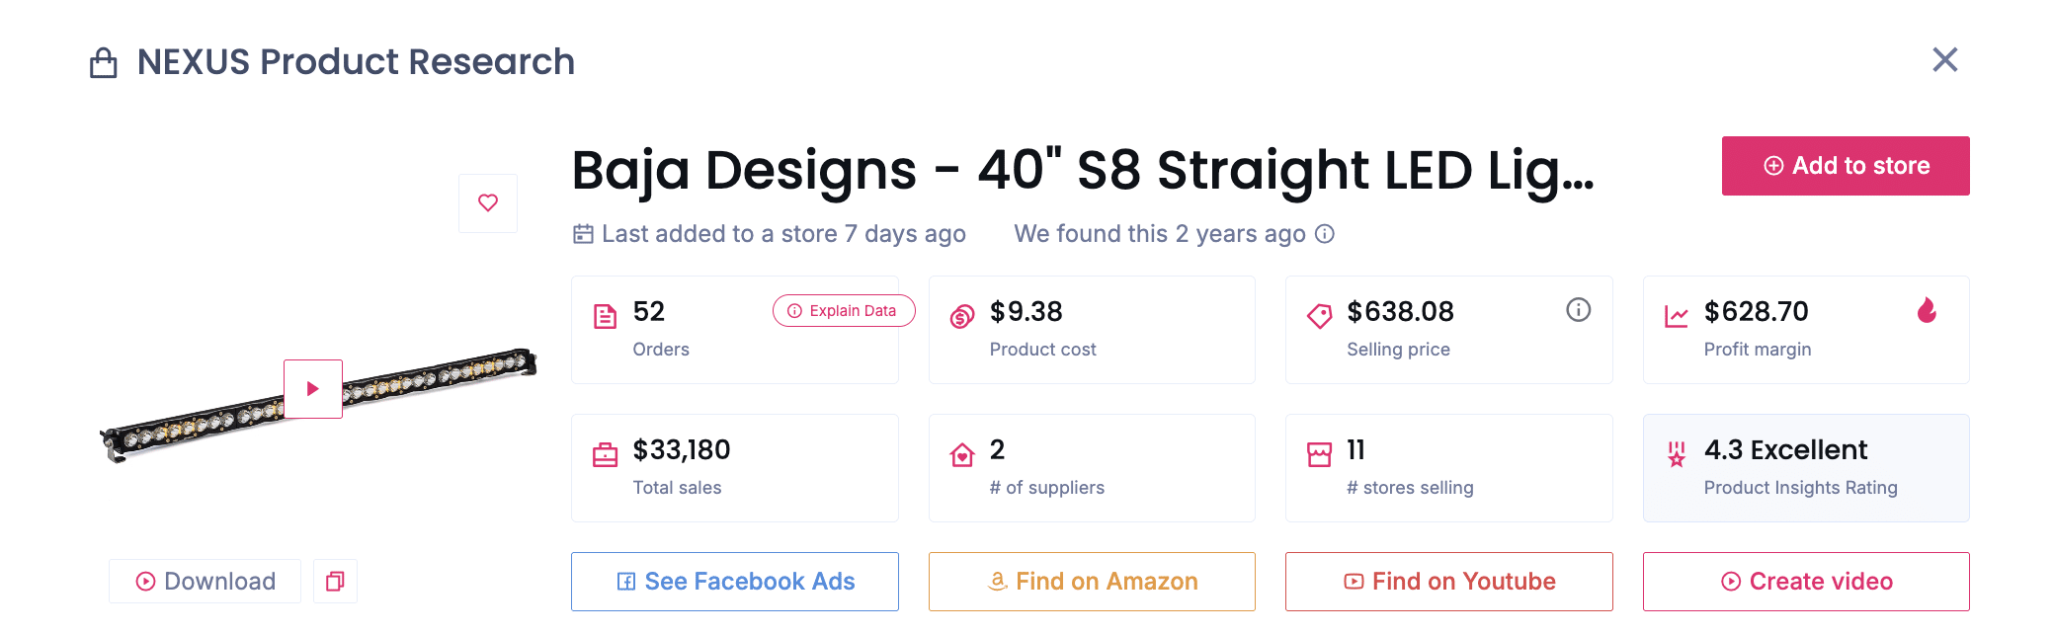2053x634 pixels.
Task: Click the suppliers house icon
Action: coord(962,455)
